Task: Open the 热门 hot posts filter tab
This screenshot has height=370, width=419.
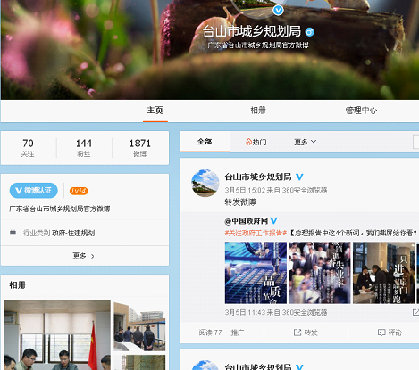Action: 256,142
